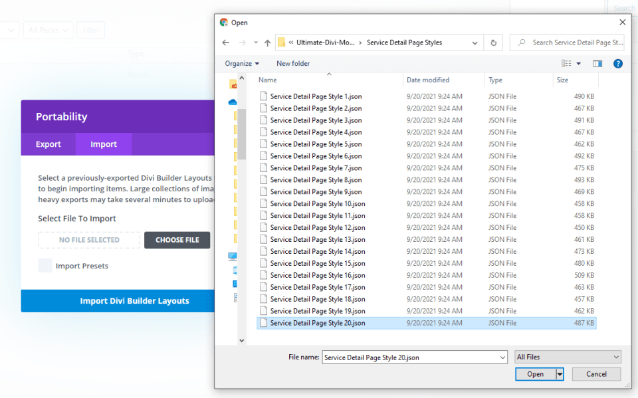This screenshot has width=638, height=398.
Task: Go back using the back arrow
Action: pos(226,43)
